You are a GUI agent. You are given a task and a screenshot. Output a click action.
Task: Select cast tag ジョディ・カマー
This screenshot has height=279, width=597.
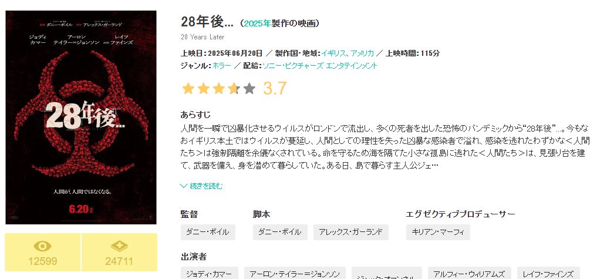tap(209, 274)
